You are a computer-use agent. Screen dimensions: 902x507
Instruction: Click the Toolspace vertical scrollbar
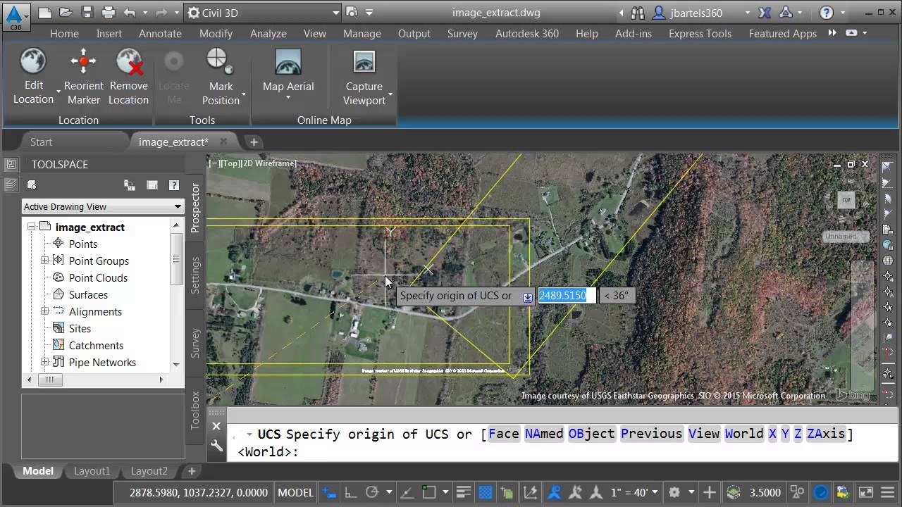(x=176, y=294)
